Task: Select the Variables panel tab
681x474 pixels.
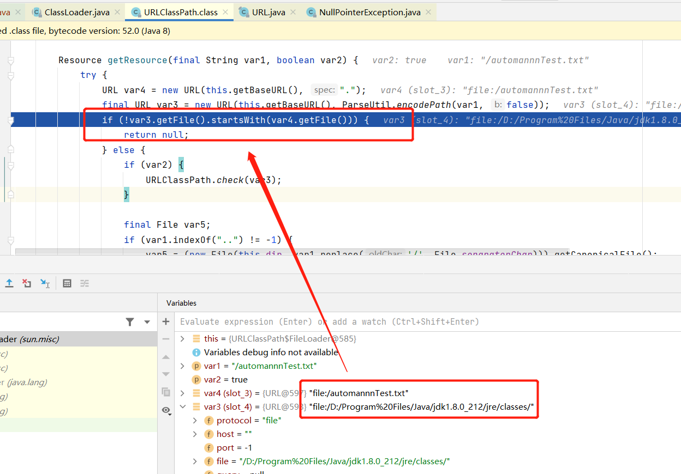Action: coord(181,303)
